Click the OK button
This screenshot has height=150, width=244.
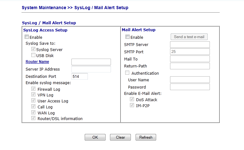click(95, 137)
